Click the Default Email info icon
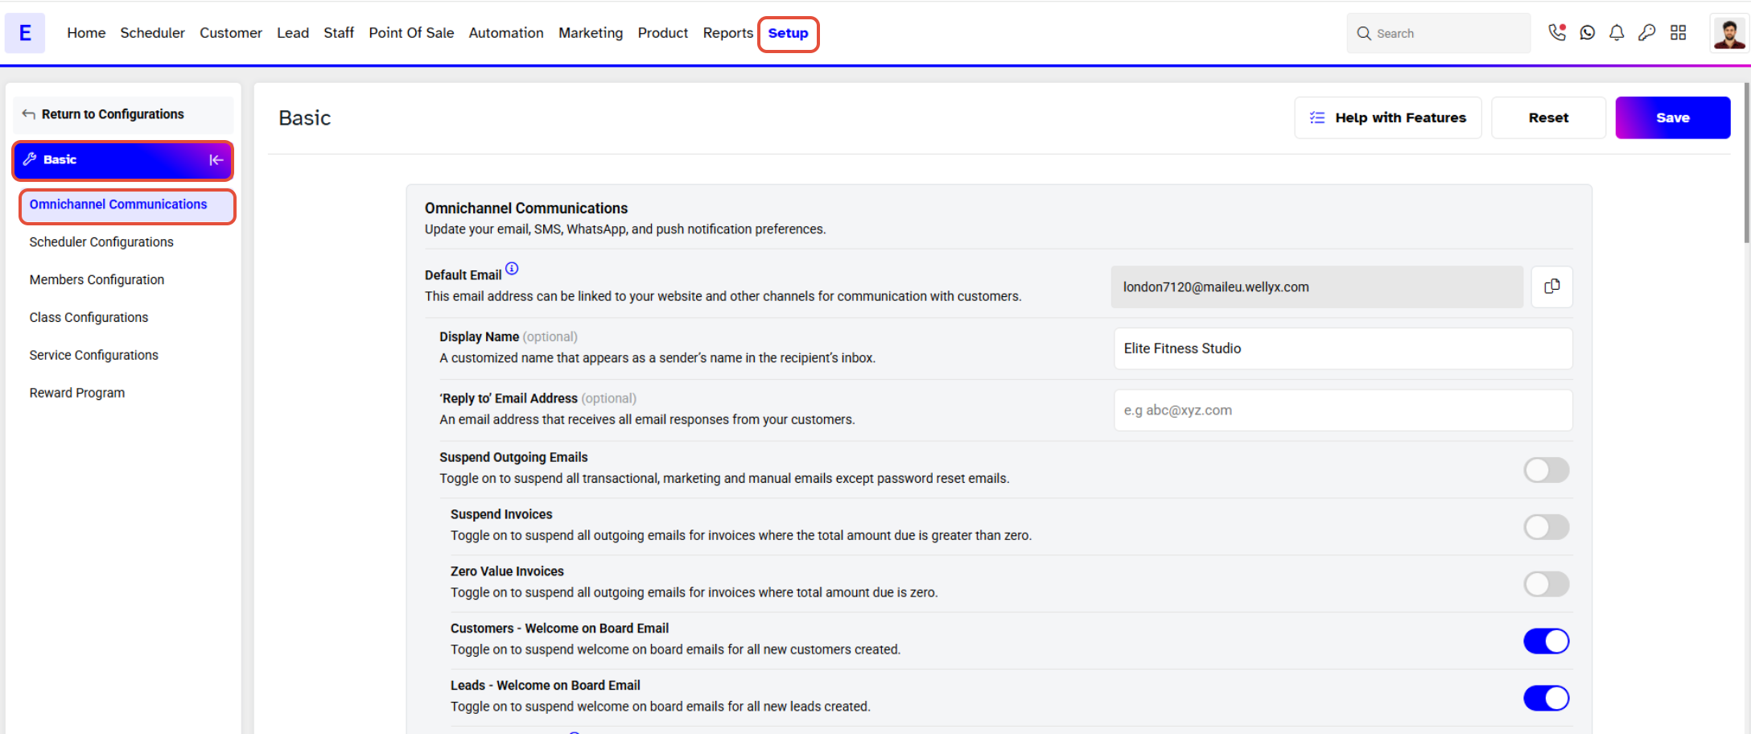The height and width of the screenshot is (734, 1751). (512, 269)
